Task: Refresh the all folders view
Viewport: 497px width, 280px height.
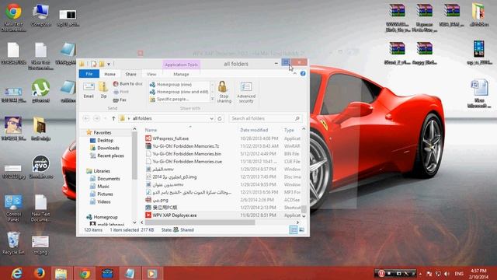Action: coord(219,118)
